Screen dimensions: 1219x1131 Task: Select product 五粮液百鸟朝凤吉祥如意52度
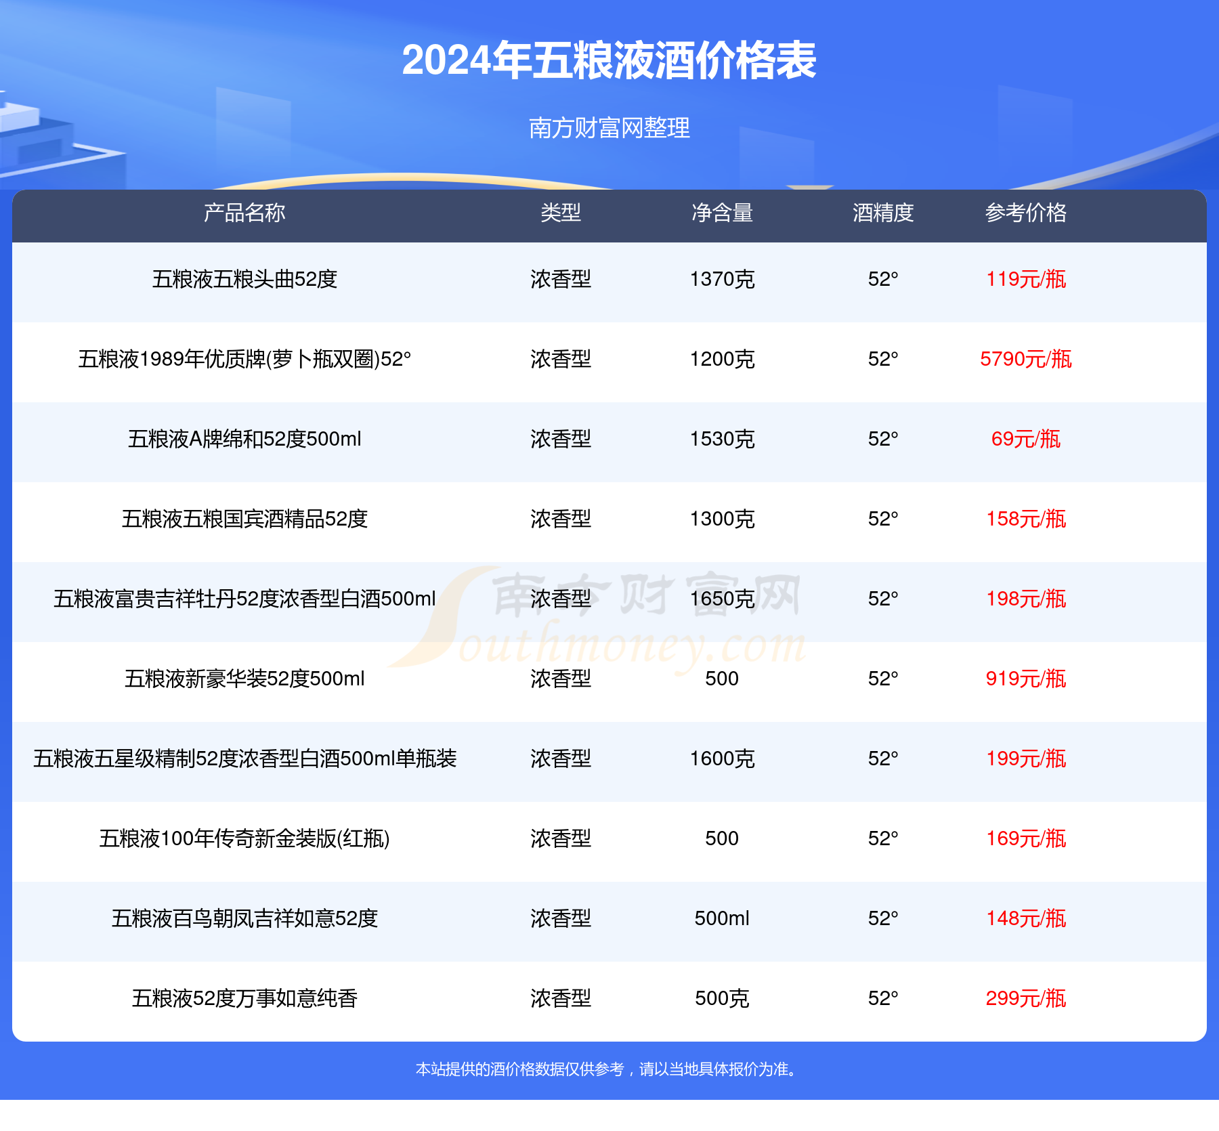point(244,918)
